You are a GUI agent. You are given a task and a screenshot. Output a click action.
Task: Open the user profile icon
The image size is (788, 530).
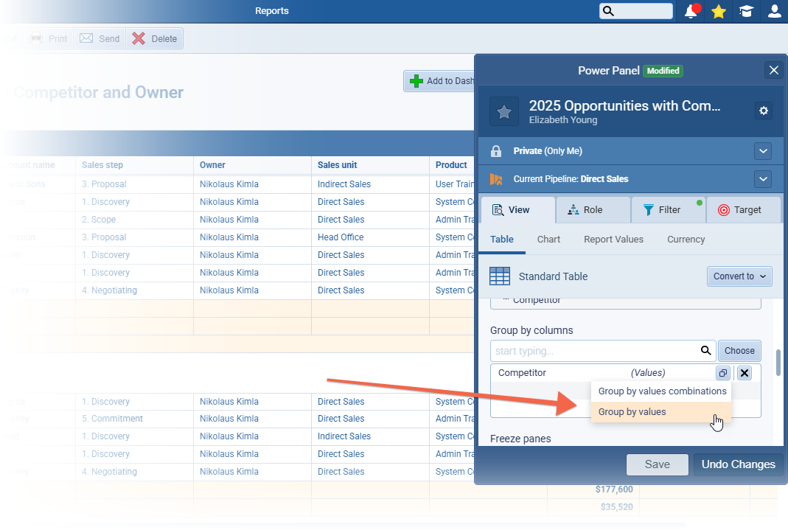tap(774, 11)
